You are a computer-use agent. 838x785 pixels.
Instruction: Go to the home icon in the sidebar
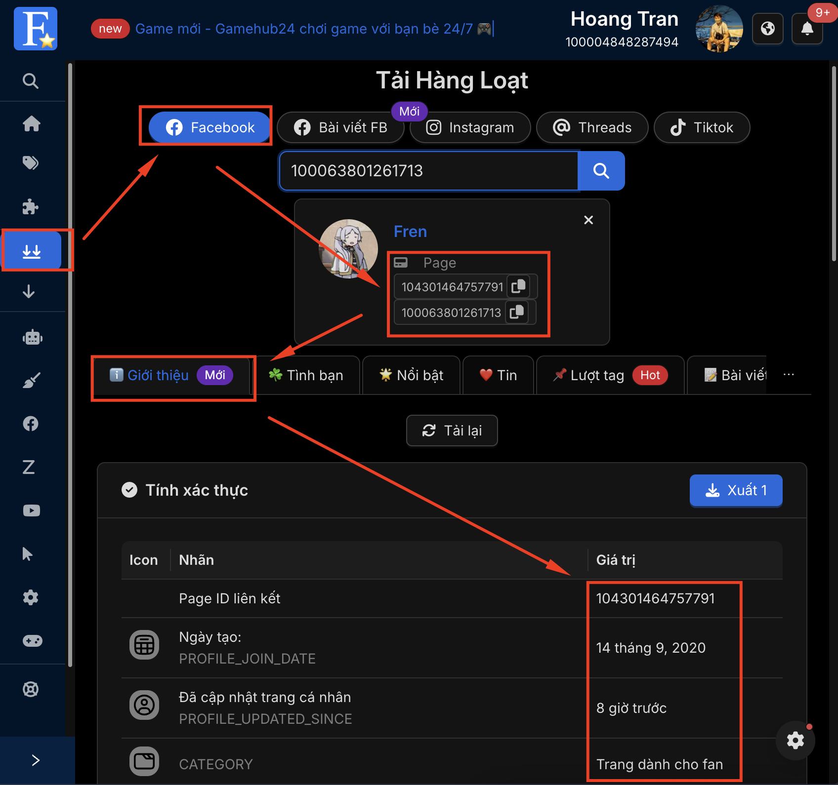click(31, 123)
